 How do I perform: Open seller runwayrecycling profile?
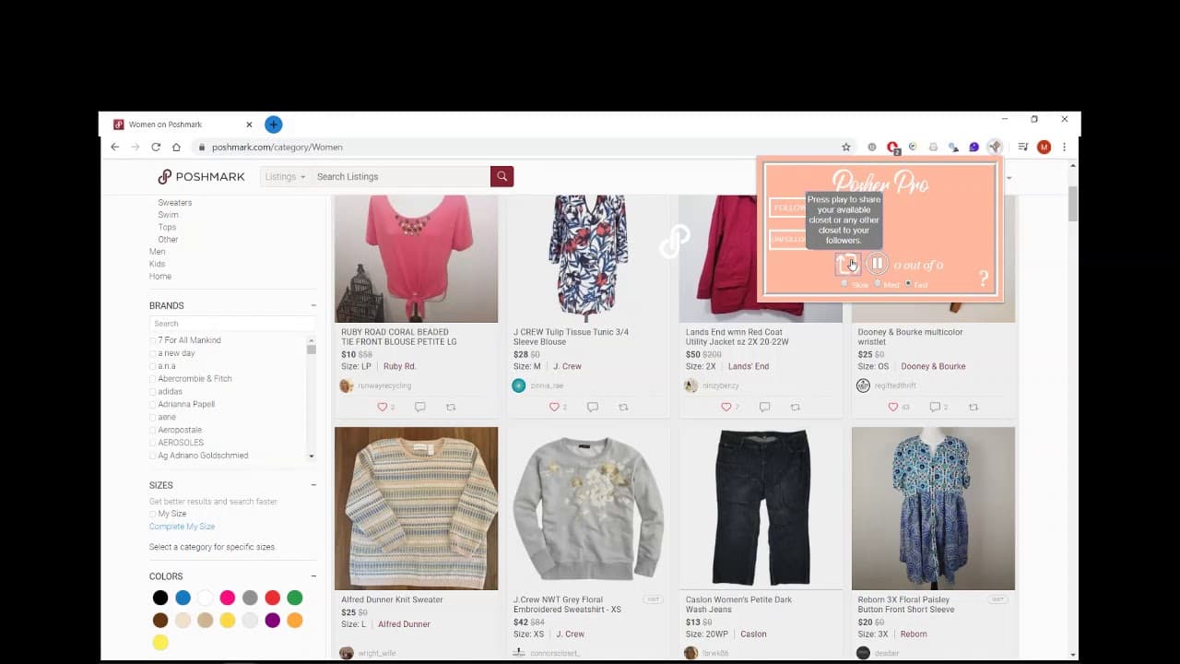[384, 385]
